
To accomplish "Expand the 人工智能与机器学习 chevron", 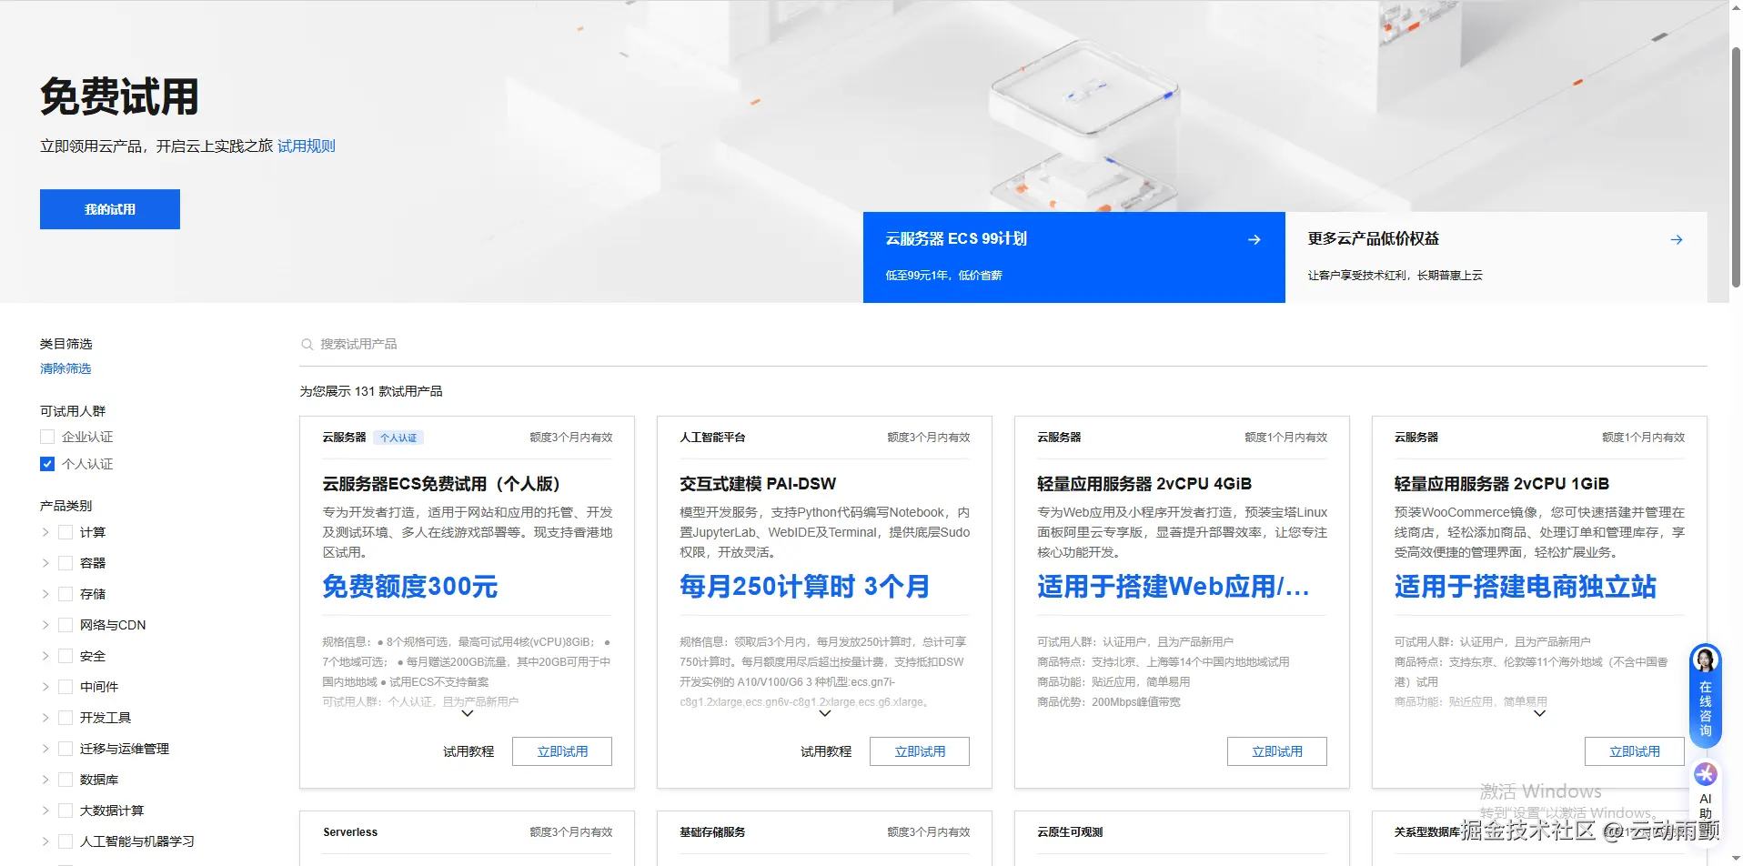I will [45, 841].
